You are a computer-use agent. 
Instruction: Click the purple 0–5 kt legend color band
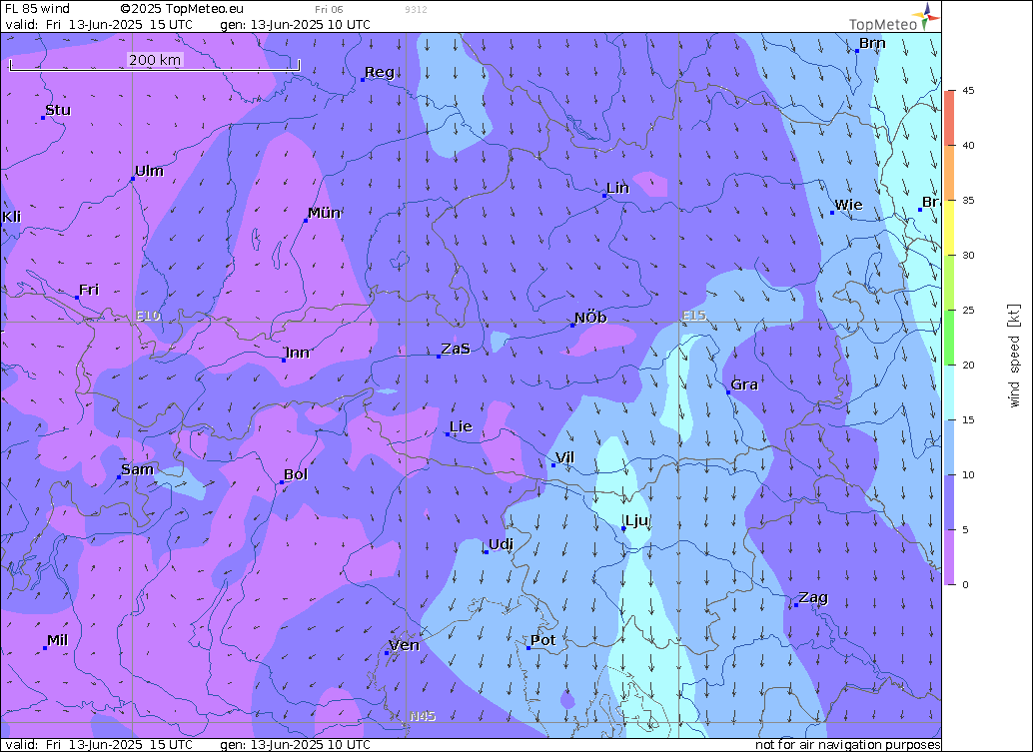tap(949, 557)
